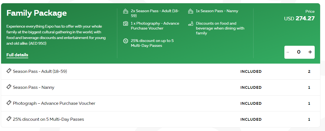Select '25% discount on 5 Multi-Day Passes' row label

[x=48, y=119]
